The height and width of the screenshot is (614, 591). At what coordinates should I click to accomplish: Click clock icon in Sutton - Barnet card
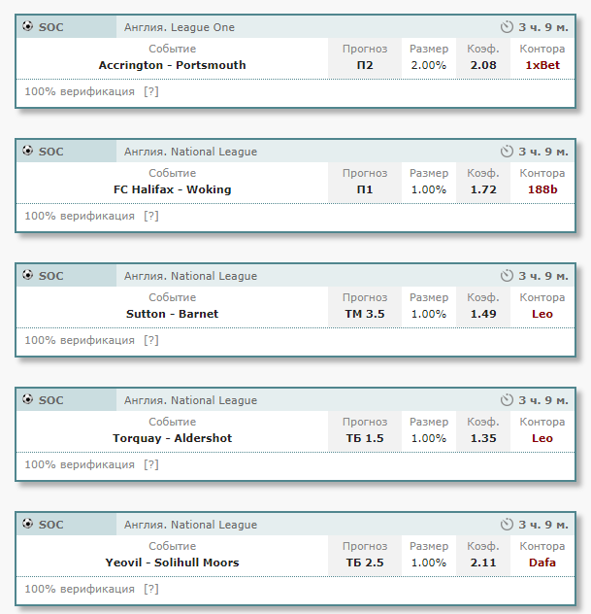pos(507,276)
